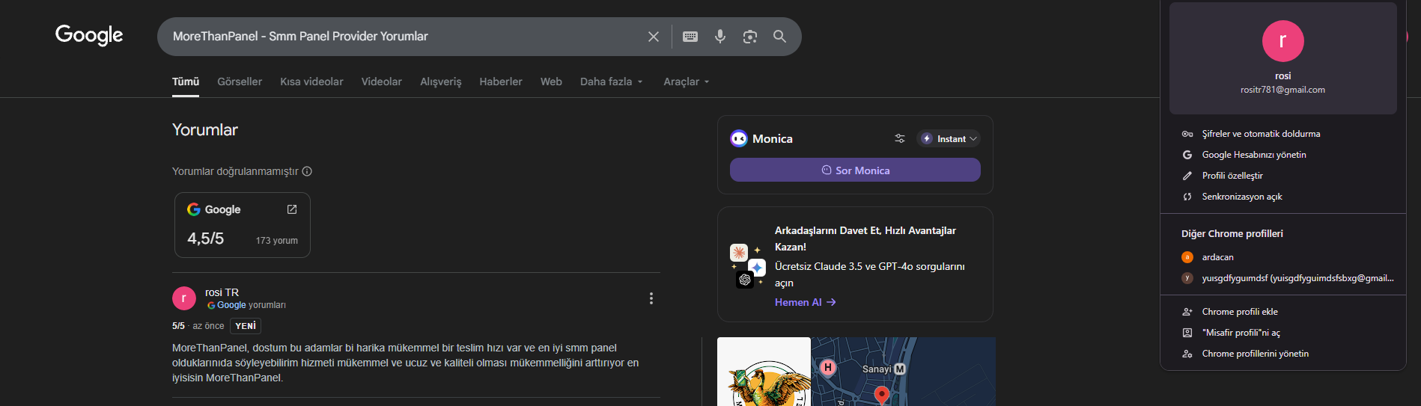Choose Profili özelleştir
1421x406 pixels.
point(1283,176)
